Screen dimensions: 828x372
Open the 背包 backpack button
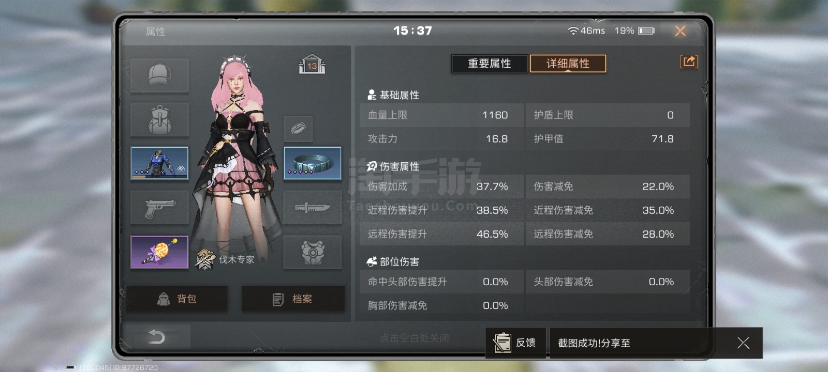[x=176, y=299]
